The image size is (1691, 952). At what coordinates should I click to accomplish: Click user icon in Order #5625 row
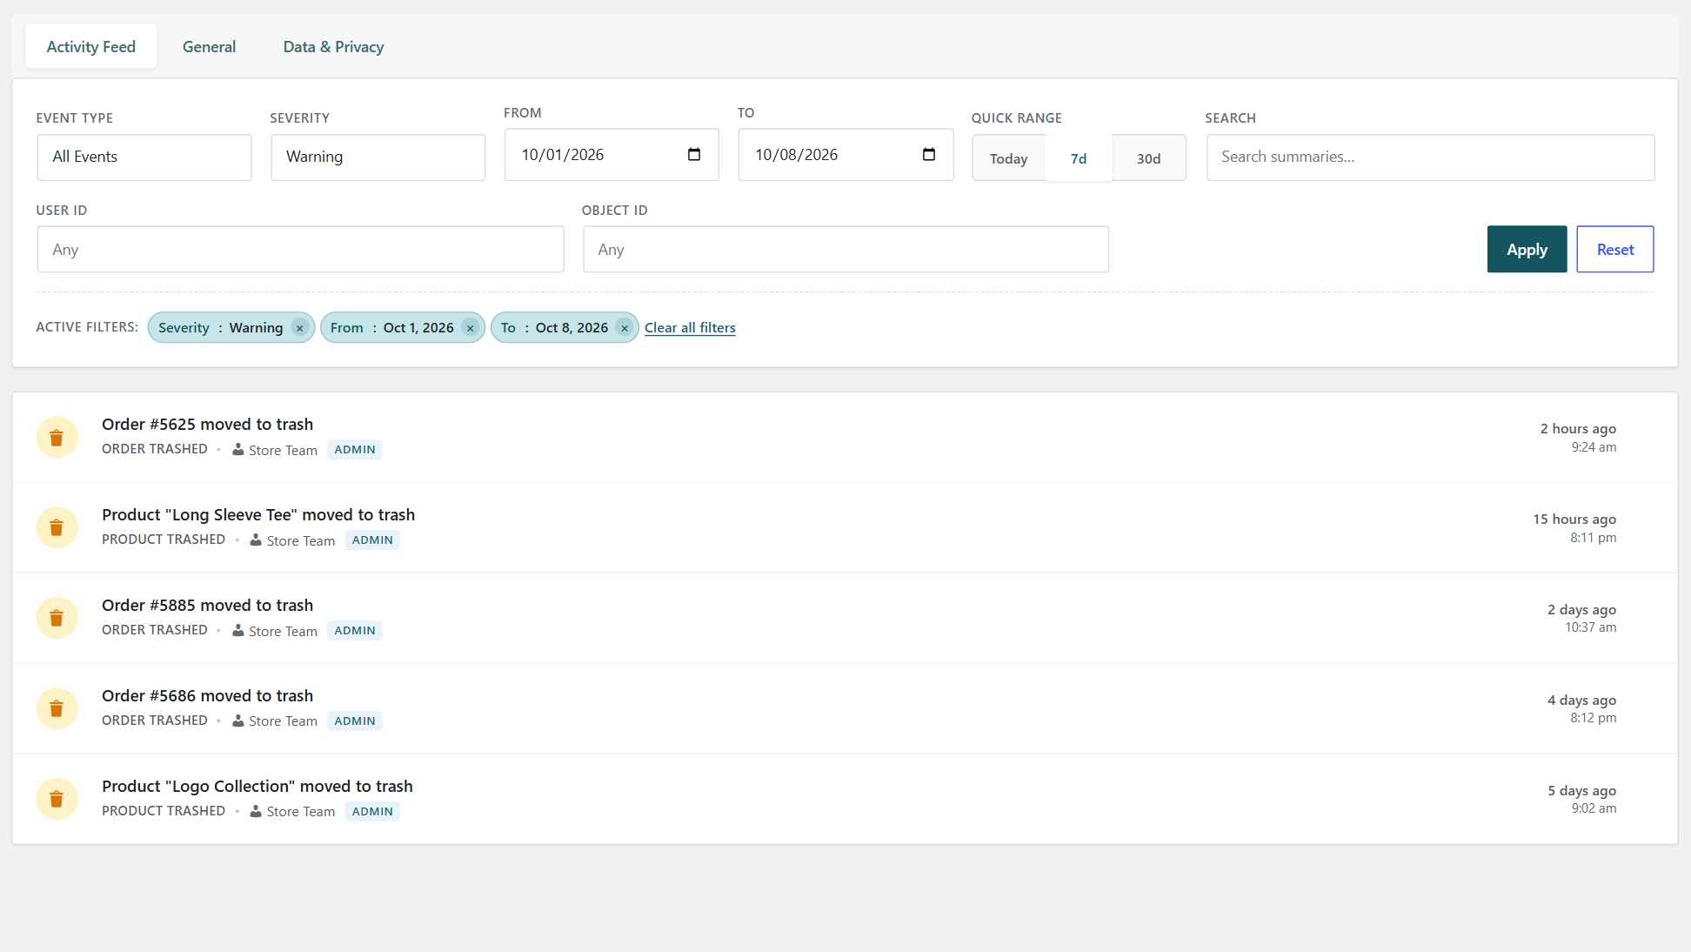click(237, 449)
